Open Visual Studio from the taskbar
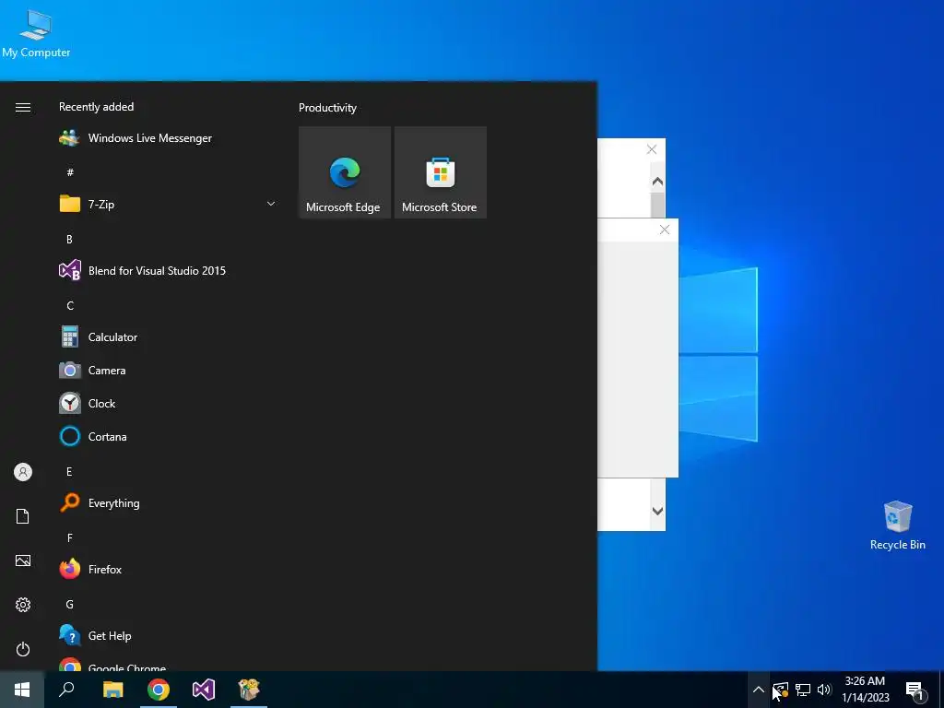 pos(204,690)
